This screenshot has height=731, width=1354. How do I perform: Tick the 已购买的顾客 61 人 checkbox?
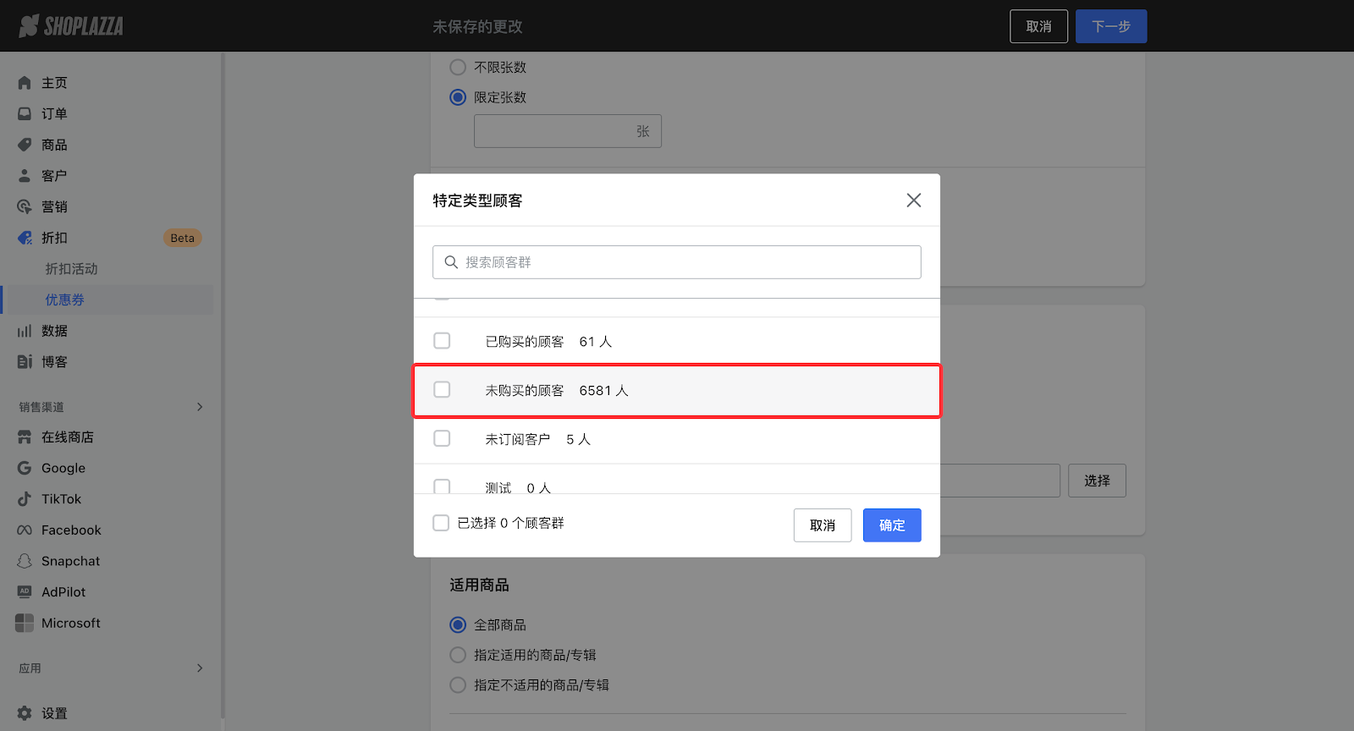(442, 341)
